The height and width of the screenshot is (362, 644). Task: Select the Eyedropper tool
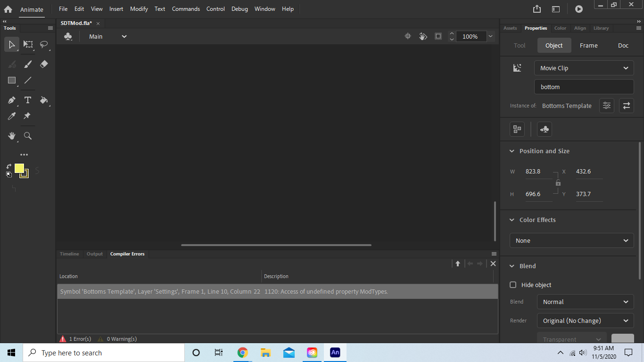[11, 116]
